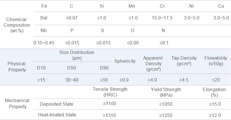The image size is (231, 120).
Task: Click the Tap Density value ≥4.5
Action: [x=184, y=80]
